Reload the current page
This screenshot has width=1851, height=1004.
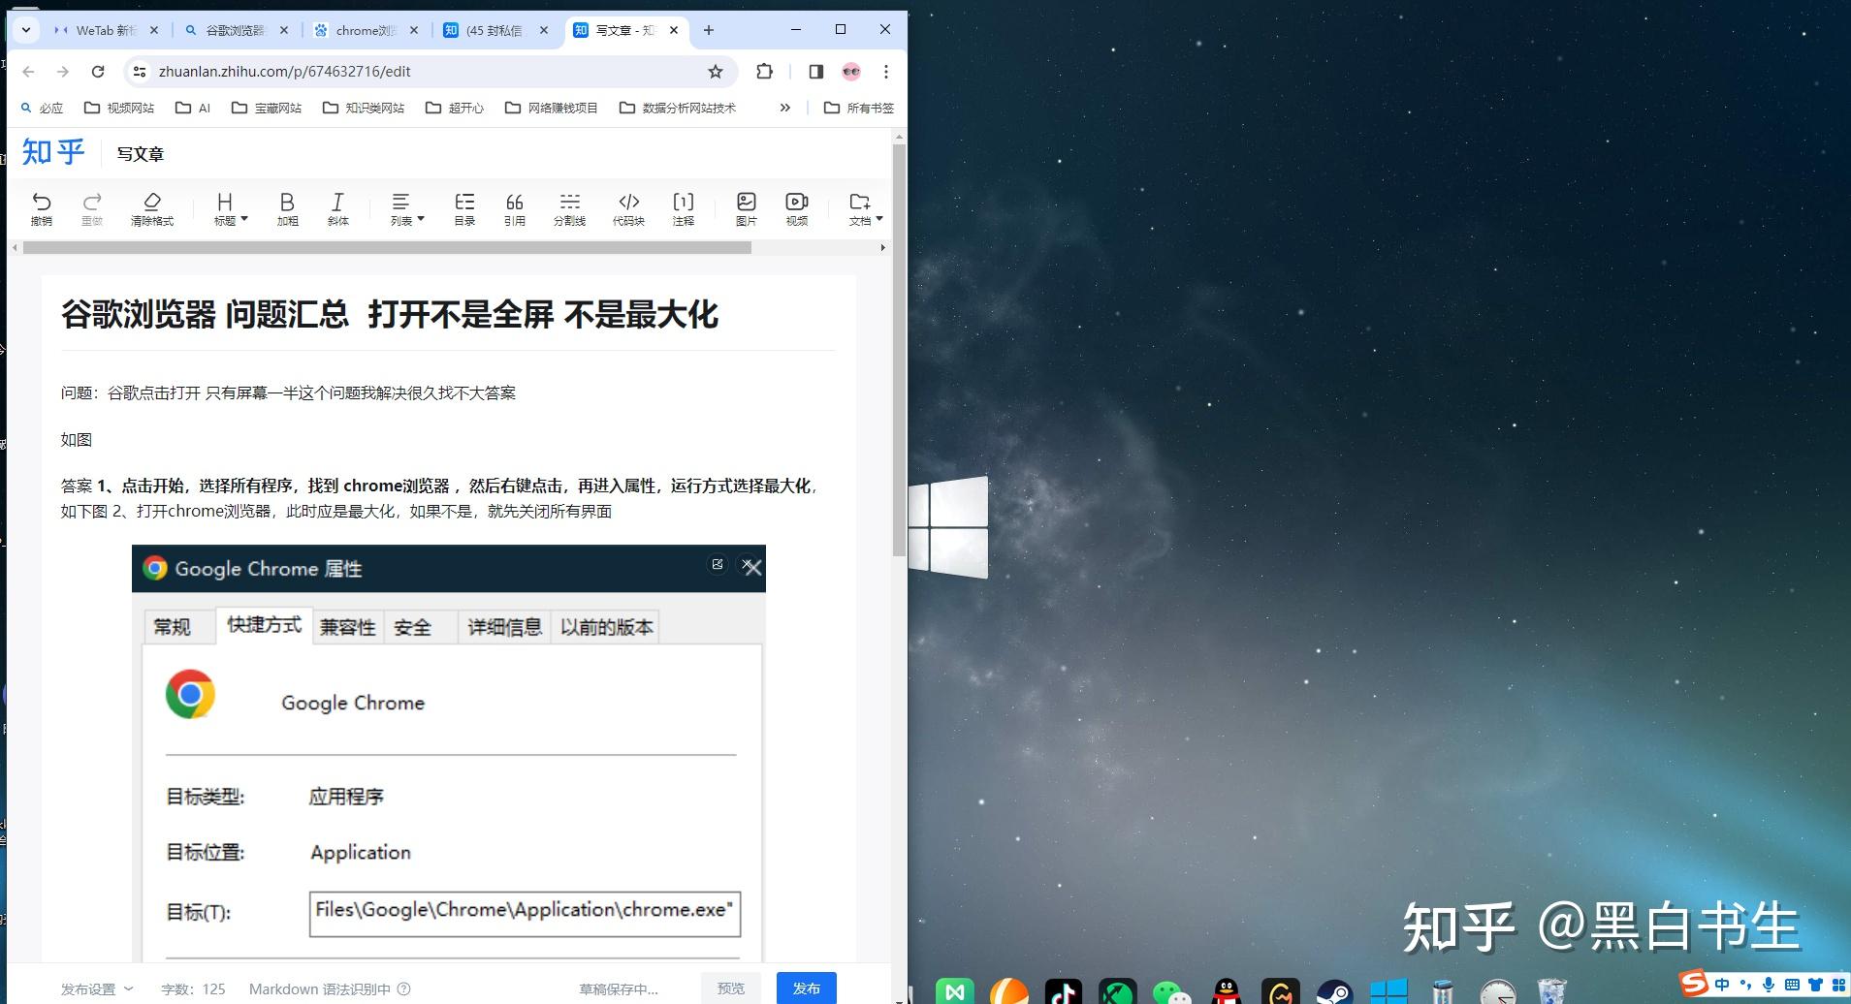pyautogui.click(x=98, y=72)
